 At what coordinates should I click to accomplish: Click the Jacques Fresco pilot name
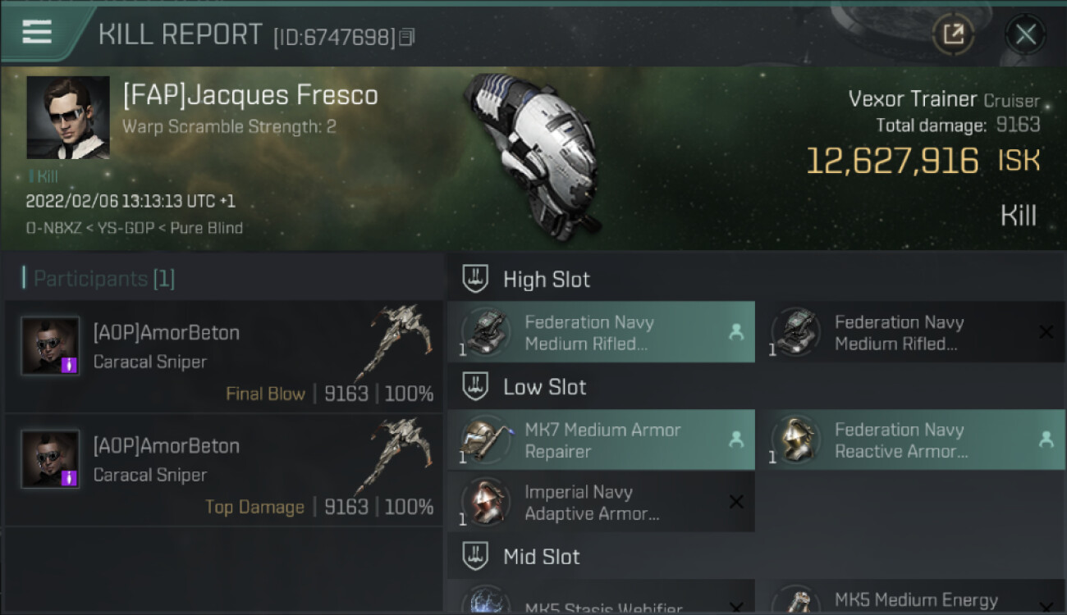point(250,95)
